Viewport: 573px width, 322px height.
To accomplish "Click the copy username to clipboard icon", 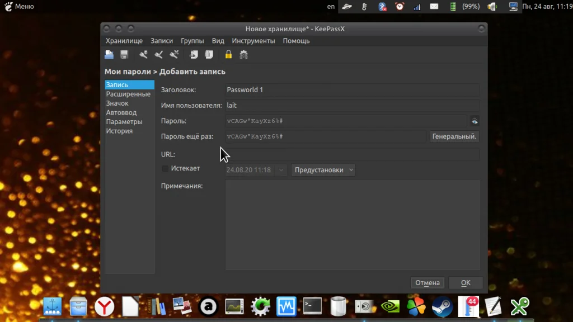I will pos(194,55).
